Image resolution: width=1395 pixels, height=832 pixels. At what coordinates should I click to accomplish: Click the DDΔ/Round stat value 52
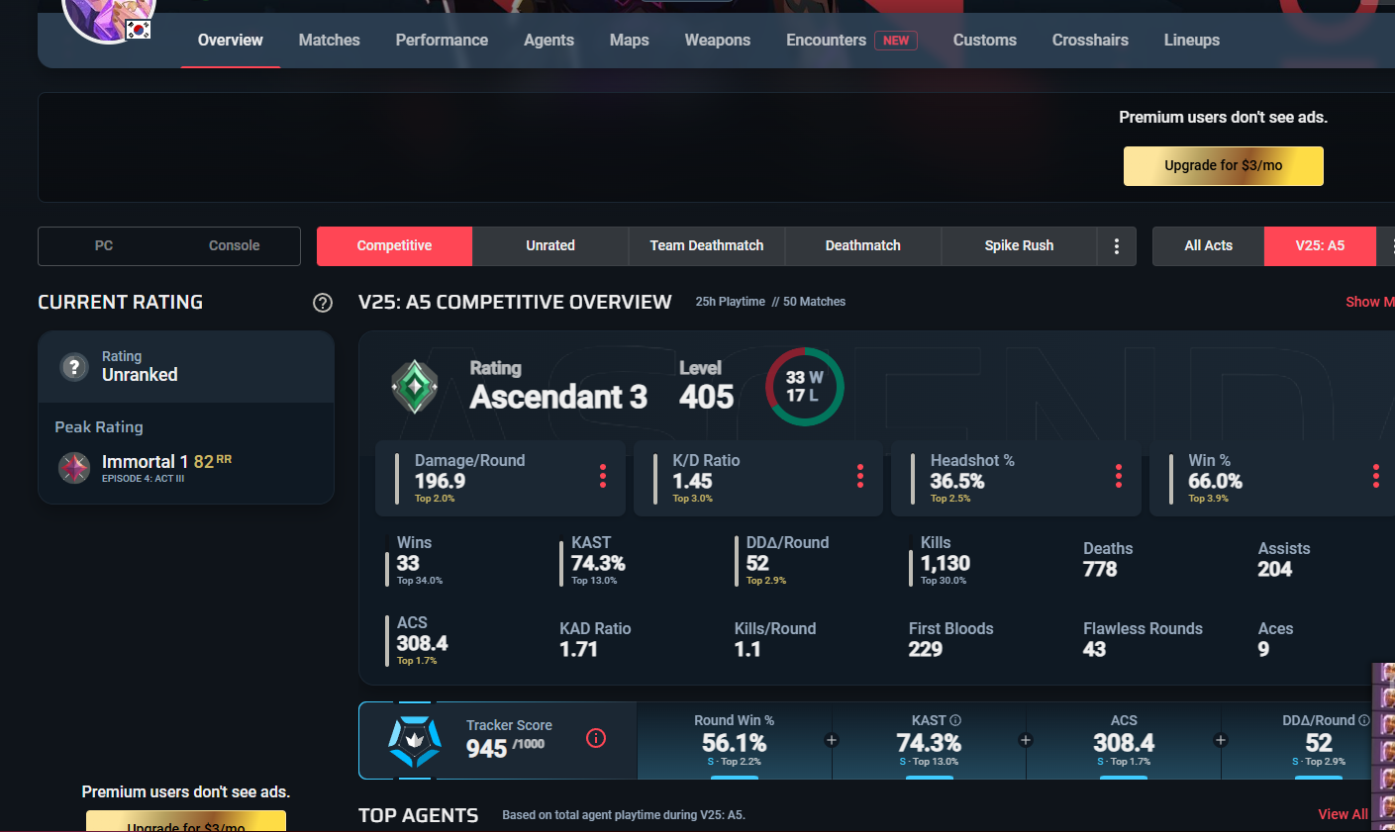point(757,564)
